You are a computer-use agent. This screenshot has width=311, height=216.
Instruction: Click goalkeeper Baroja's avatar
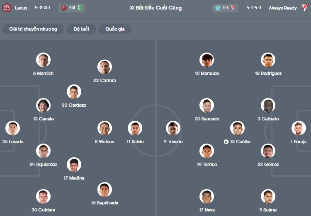pos(299,128)
